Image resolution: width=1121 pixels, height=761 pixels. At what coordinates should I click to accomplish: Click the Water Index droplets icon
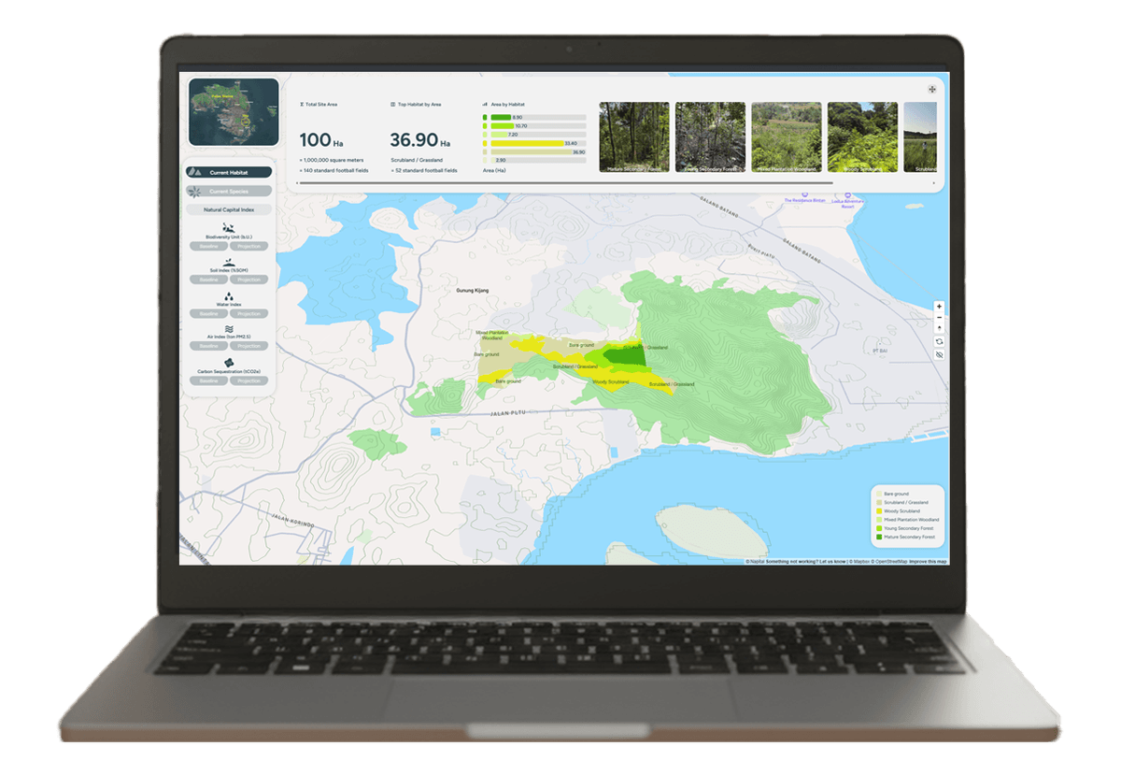(x=229, y=295)
